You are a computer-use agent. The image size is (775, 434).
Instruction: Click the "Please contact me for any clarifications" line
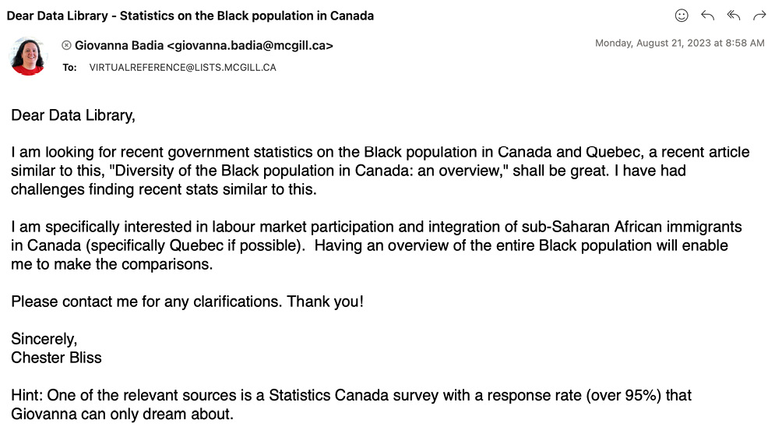187,302
